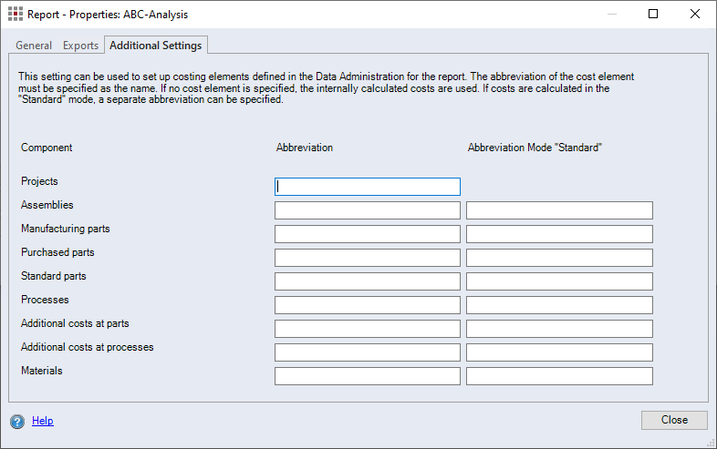Open the Help link
This screenshot has width=717, height=449.
tap(43, 421)
